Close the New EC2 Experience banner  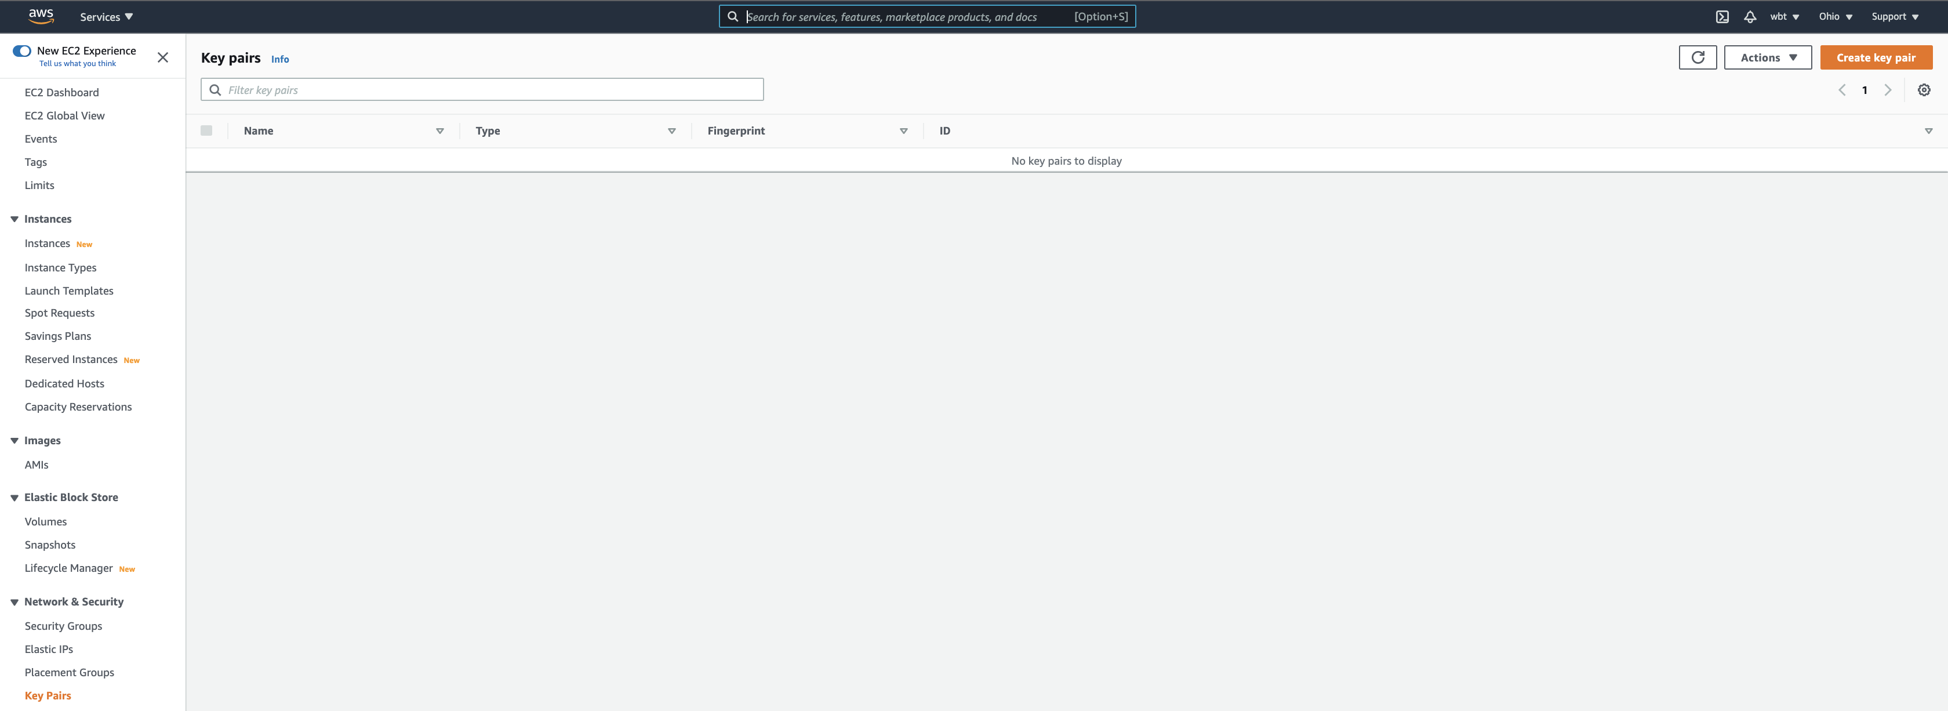pyautogui.click(x=162, y=57)
